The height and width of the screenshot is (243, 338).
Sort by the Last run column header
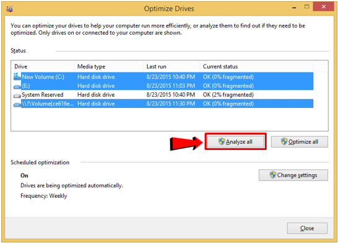click(x=172, y=66)
